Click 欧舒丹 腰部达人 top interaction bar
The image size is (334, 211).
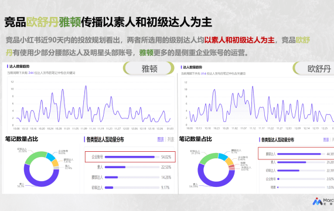[301, 154]
